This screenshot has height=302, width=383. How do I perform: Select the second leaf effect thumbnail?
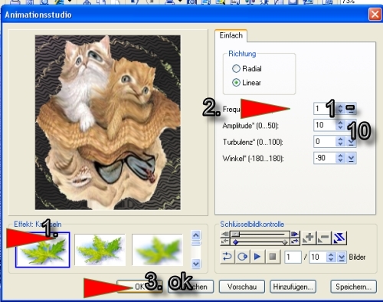tap(100, 250)
